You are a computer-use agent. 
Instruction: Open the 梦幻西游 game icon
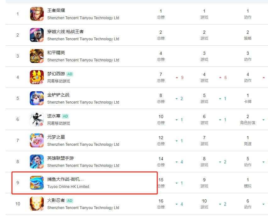click(37, 77)
